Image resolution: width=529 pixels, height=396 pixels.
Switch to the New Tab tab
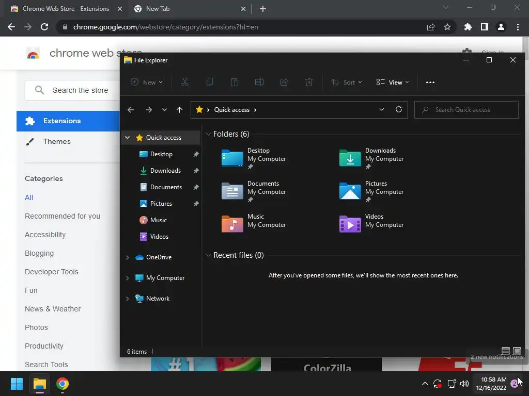tap(189, 9)
